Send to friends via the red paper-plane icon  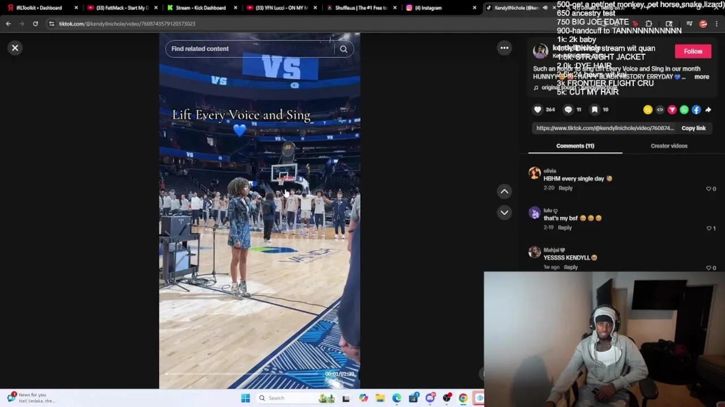(x=672, y=110)
